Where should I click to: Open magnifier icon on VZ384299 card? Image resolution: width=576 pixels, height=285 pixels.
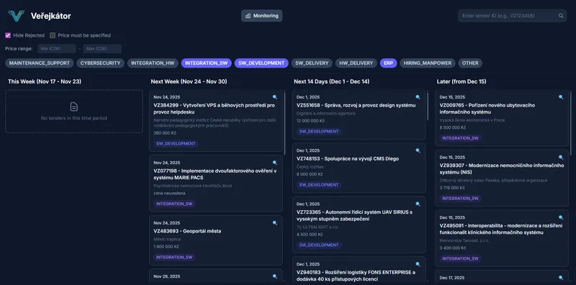click(275, 97)
